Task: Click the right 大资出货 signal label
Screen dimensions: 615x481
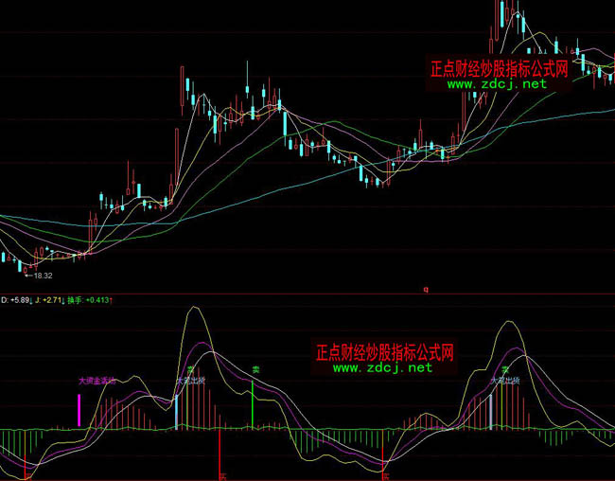Action: (505, 381)
